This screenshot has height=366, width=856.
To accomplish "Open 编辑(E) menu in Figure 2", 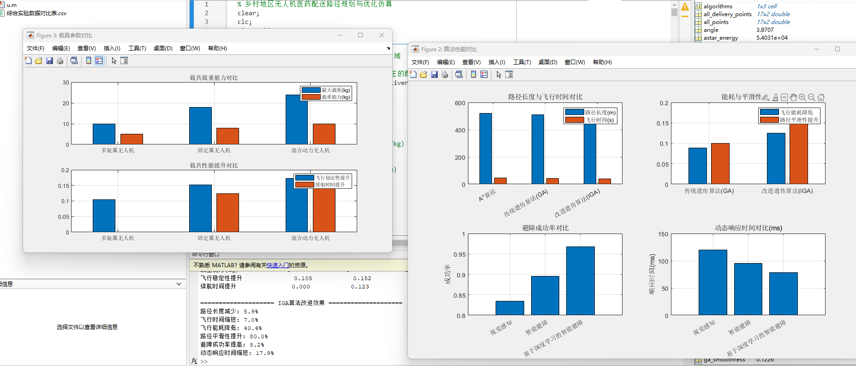I will tap(446, 62).
